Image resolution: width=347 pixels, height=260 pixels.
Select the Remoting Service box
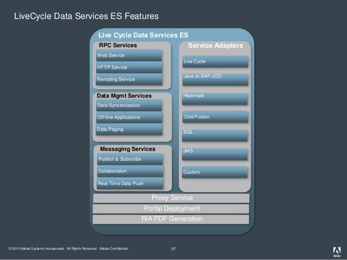129,79
